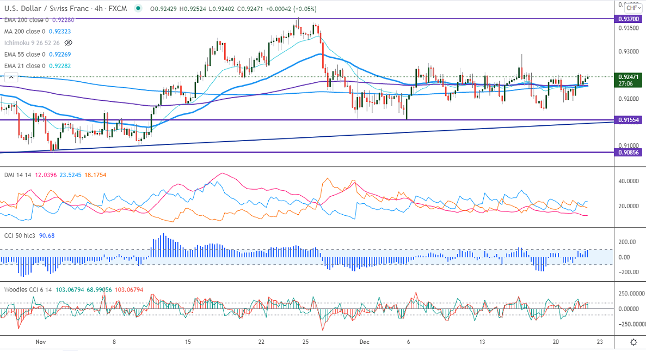This screenshot has height=351, width=646.
Task: Click MA 200 value 0.92323
Action: pyautogui.click(x=60, y=31)
